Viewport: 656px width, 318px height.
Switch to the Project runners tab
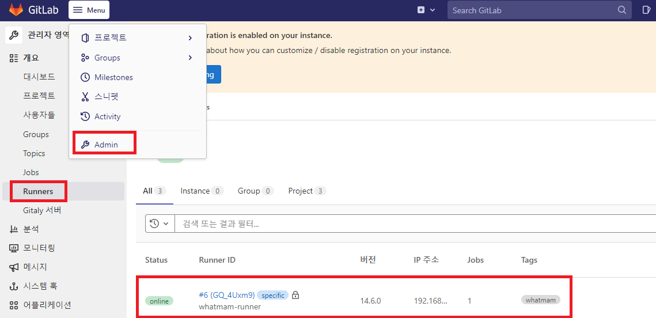click(x=307, y=191)
